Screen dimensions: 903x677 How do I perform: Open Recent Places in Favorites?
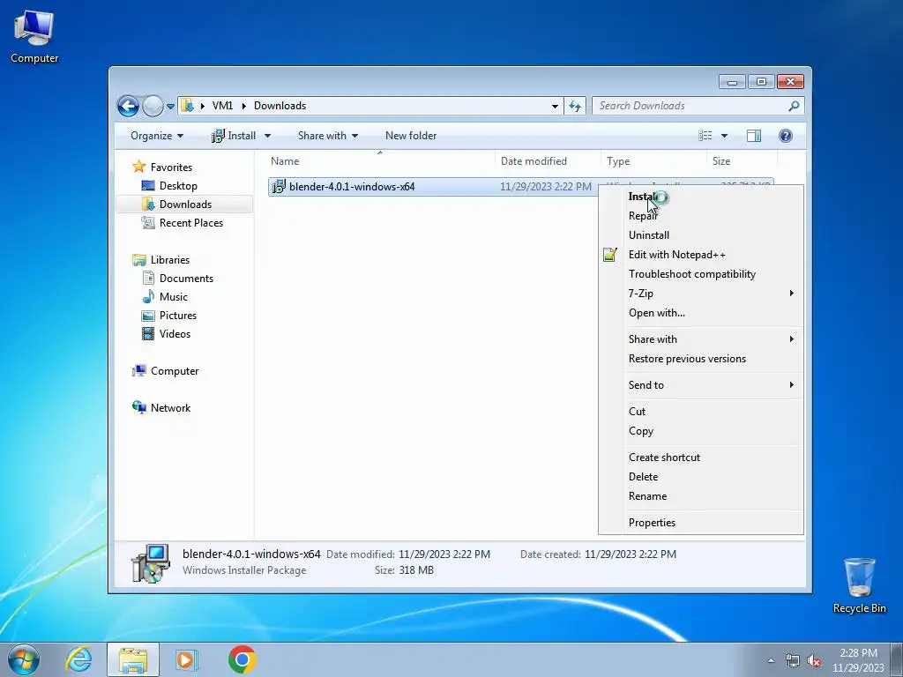pyautogui.click(x=190, y=223)
